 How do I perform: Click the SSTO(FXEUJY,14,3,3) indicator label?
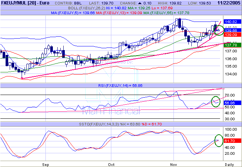99,124
